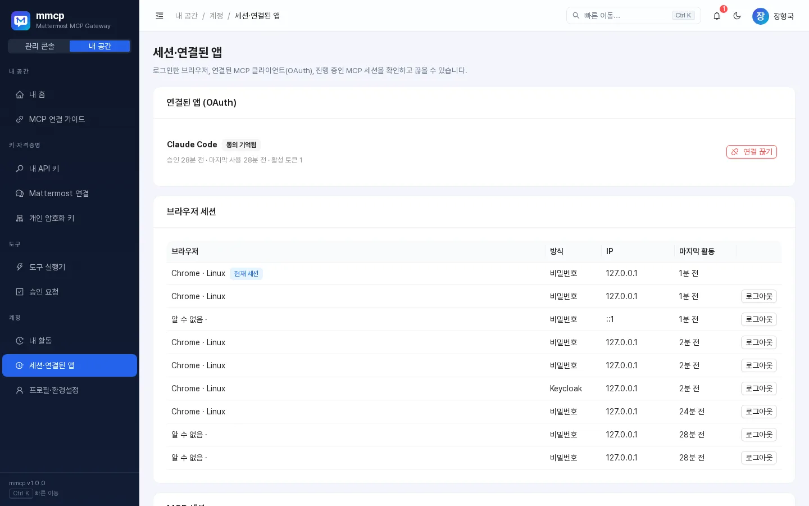Click the MCP 연결 가이드 link icon
809x506 pixels.
click(20, 119)
